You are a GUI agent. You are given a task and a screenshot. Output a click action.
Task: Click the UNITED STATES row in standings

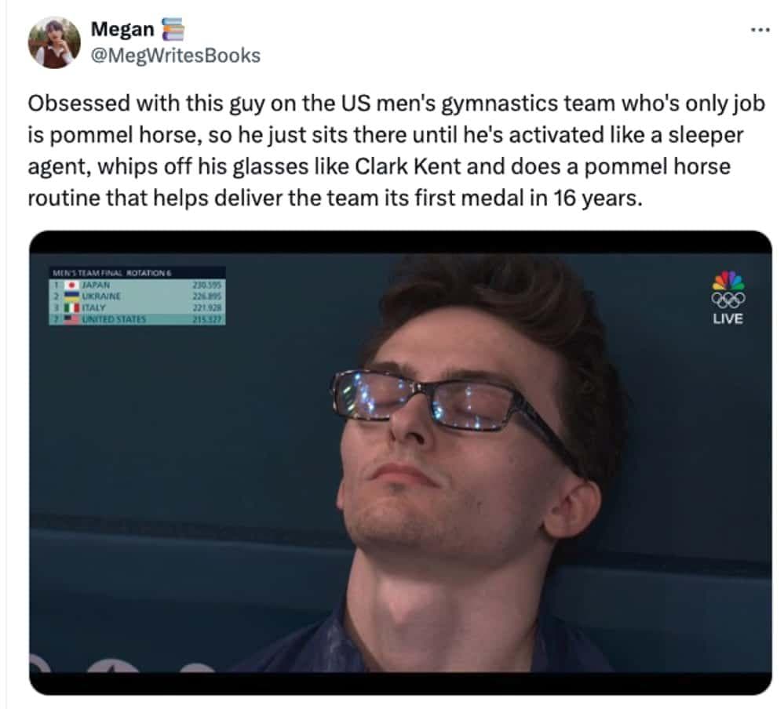click(x=137, y=319)
